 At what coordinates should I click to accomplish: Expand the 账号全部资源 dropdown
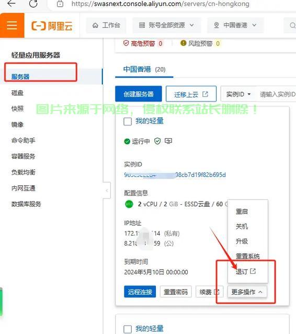coord(167,25)
